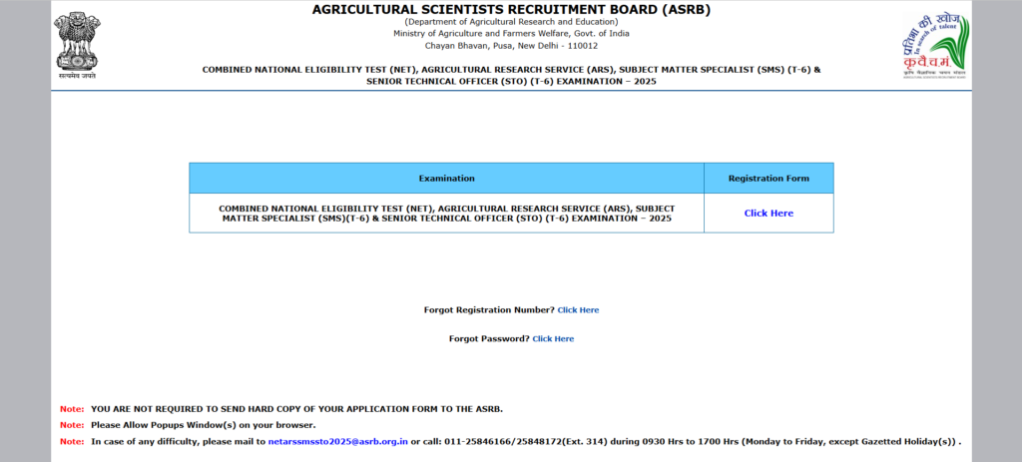This screenshot has height=462, width=1022.
Task: Click the note about not sending hard copy
Action: point(297,409)
